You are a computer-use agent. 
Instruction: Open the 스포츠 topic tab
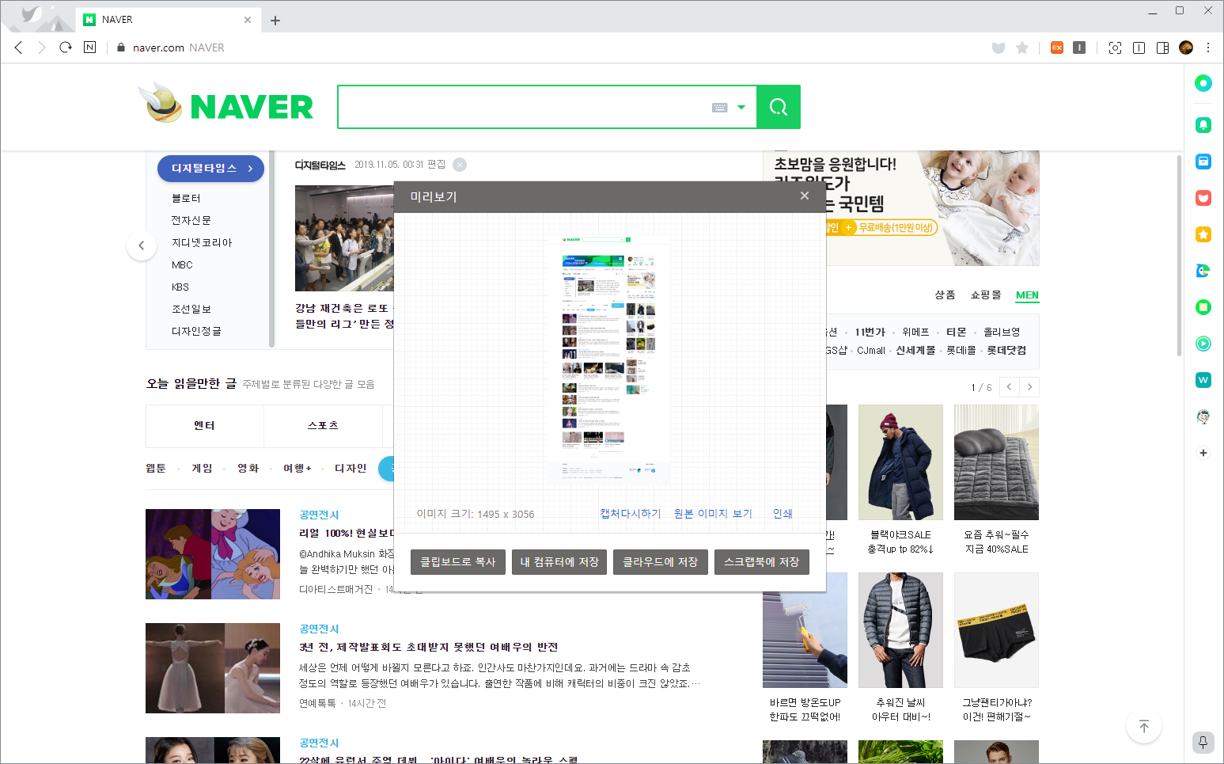(x=323, y=426)
